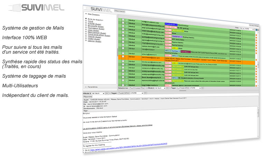This screenshot has width=266, height=158.
Task: Remove the CheckSrvEmail tag via its x
Action: click(x=177, y=25)
